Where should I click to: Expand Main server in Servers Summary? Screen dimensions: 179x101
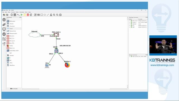pos(129,56)
